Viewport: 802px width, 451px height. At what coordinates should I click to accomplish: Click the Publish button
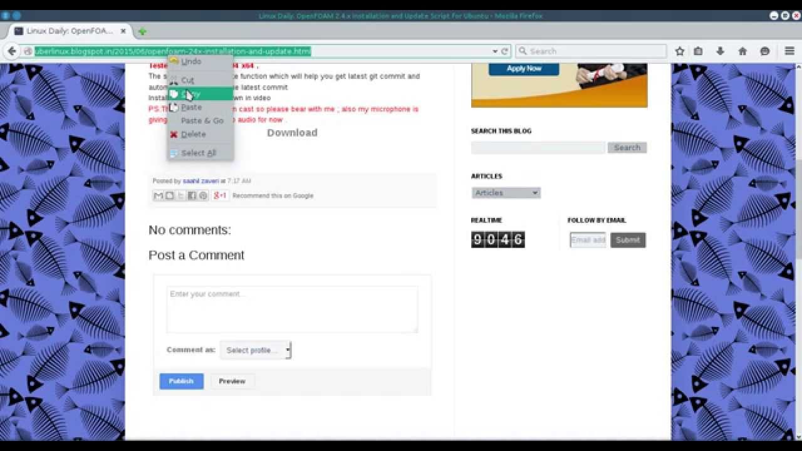(181, 381)
